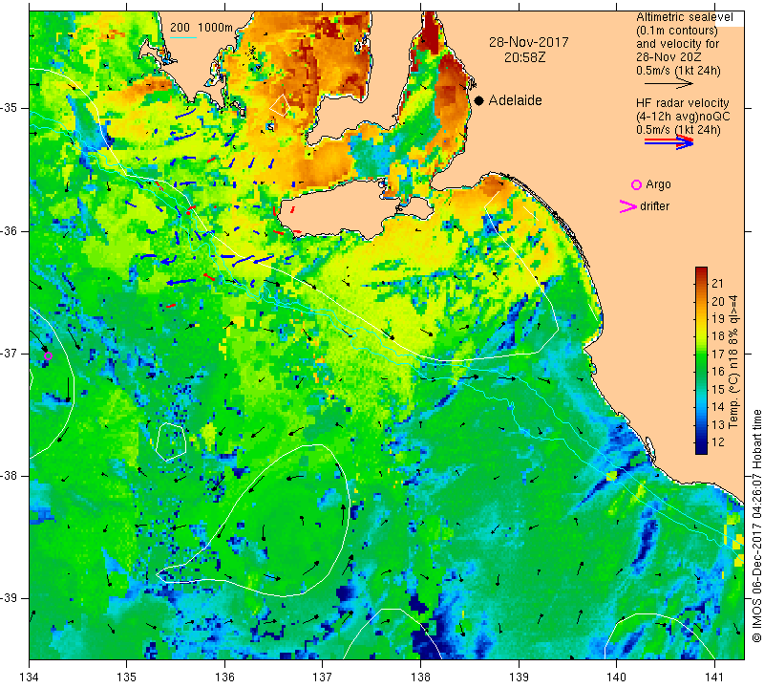Click the 135 longitude axis label
The height and width of the screenshot is (688, 764).
(x=127, y=677)
